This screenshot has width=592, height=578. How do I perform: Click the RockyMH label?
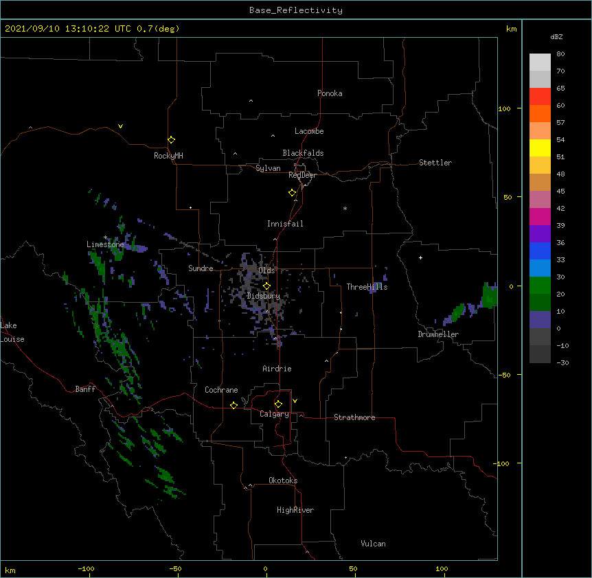168,156
